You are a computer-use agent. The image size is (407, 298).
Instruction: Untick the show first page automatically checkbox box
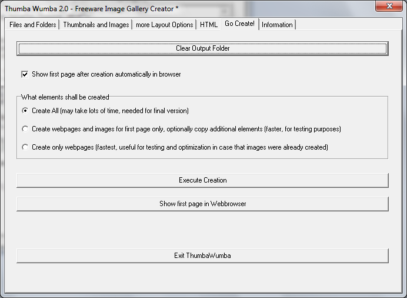[25, 74]
